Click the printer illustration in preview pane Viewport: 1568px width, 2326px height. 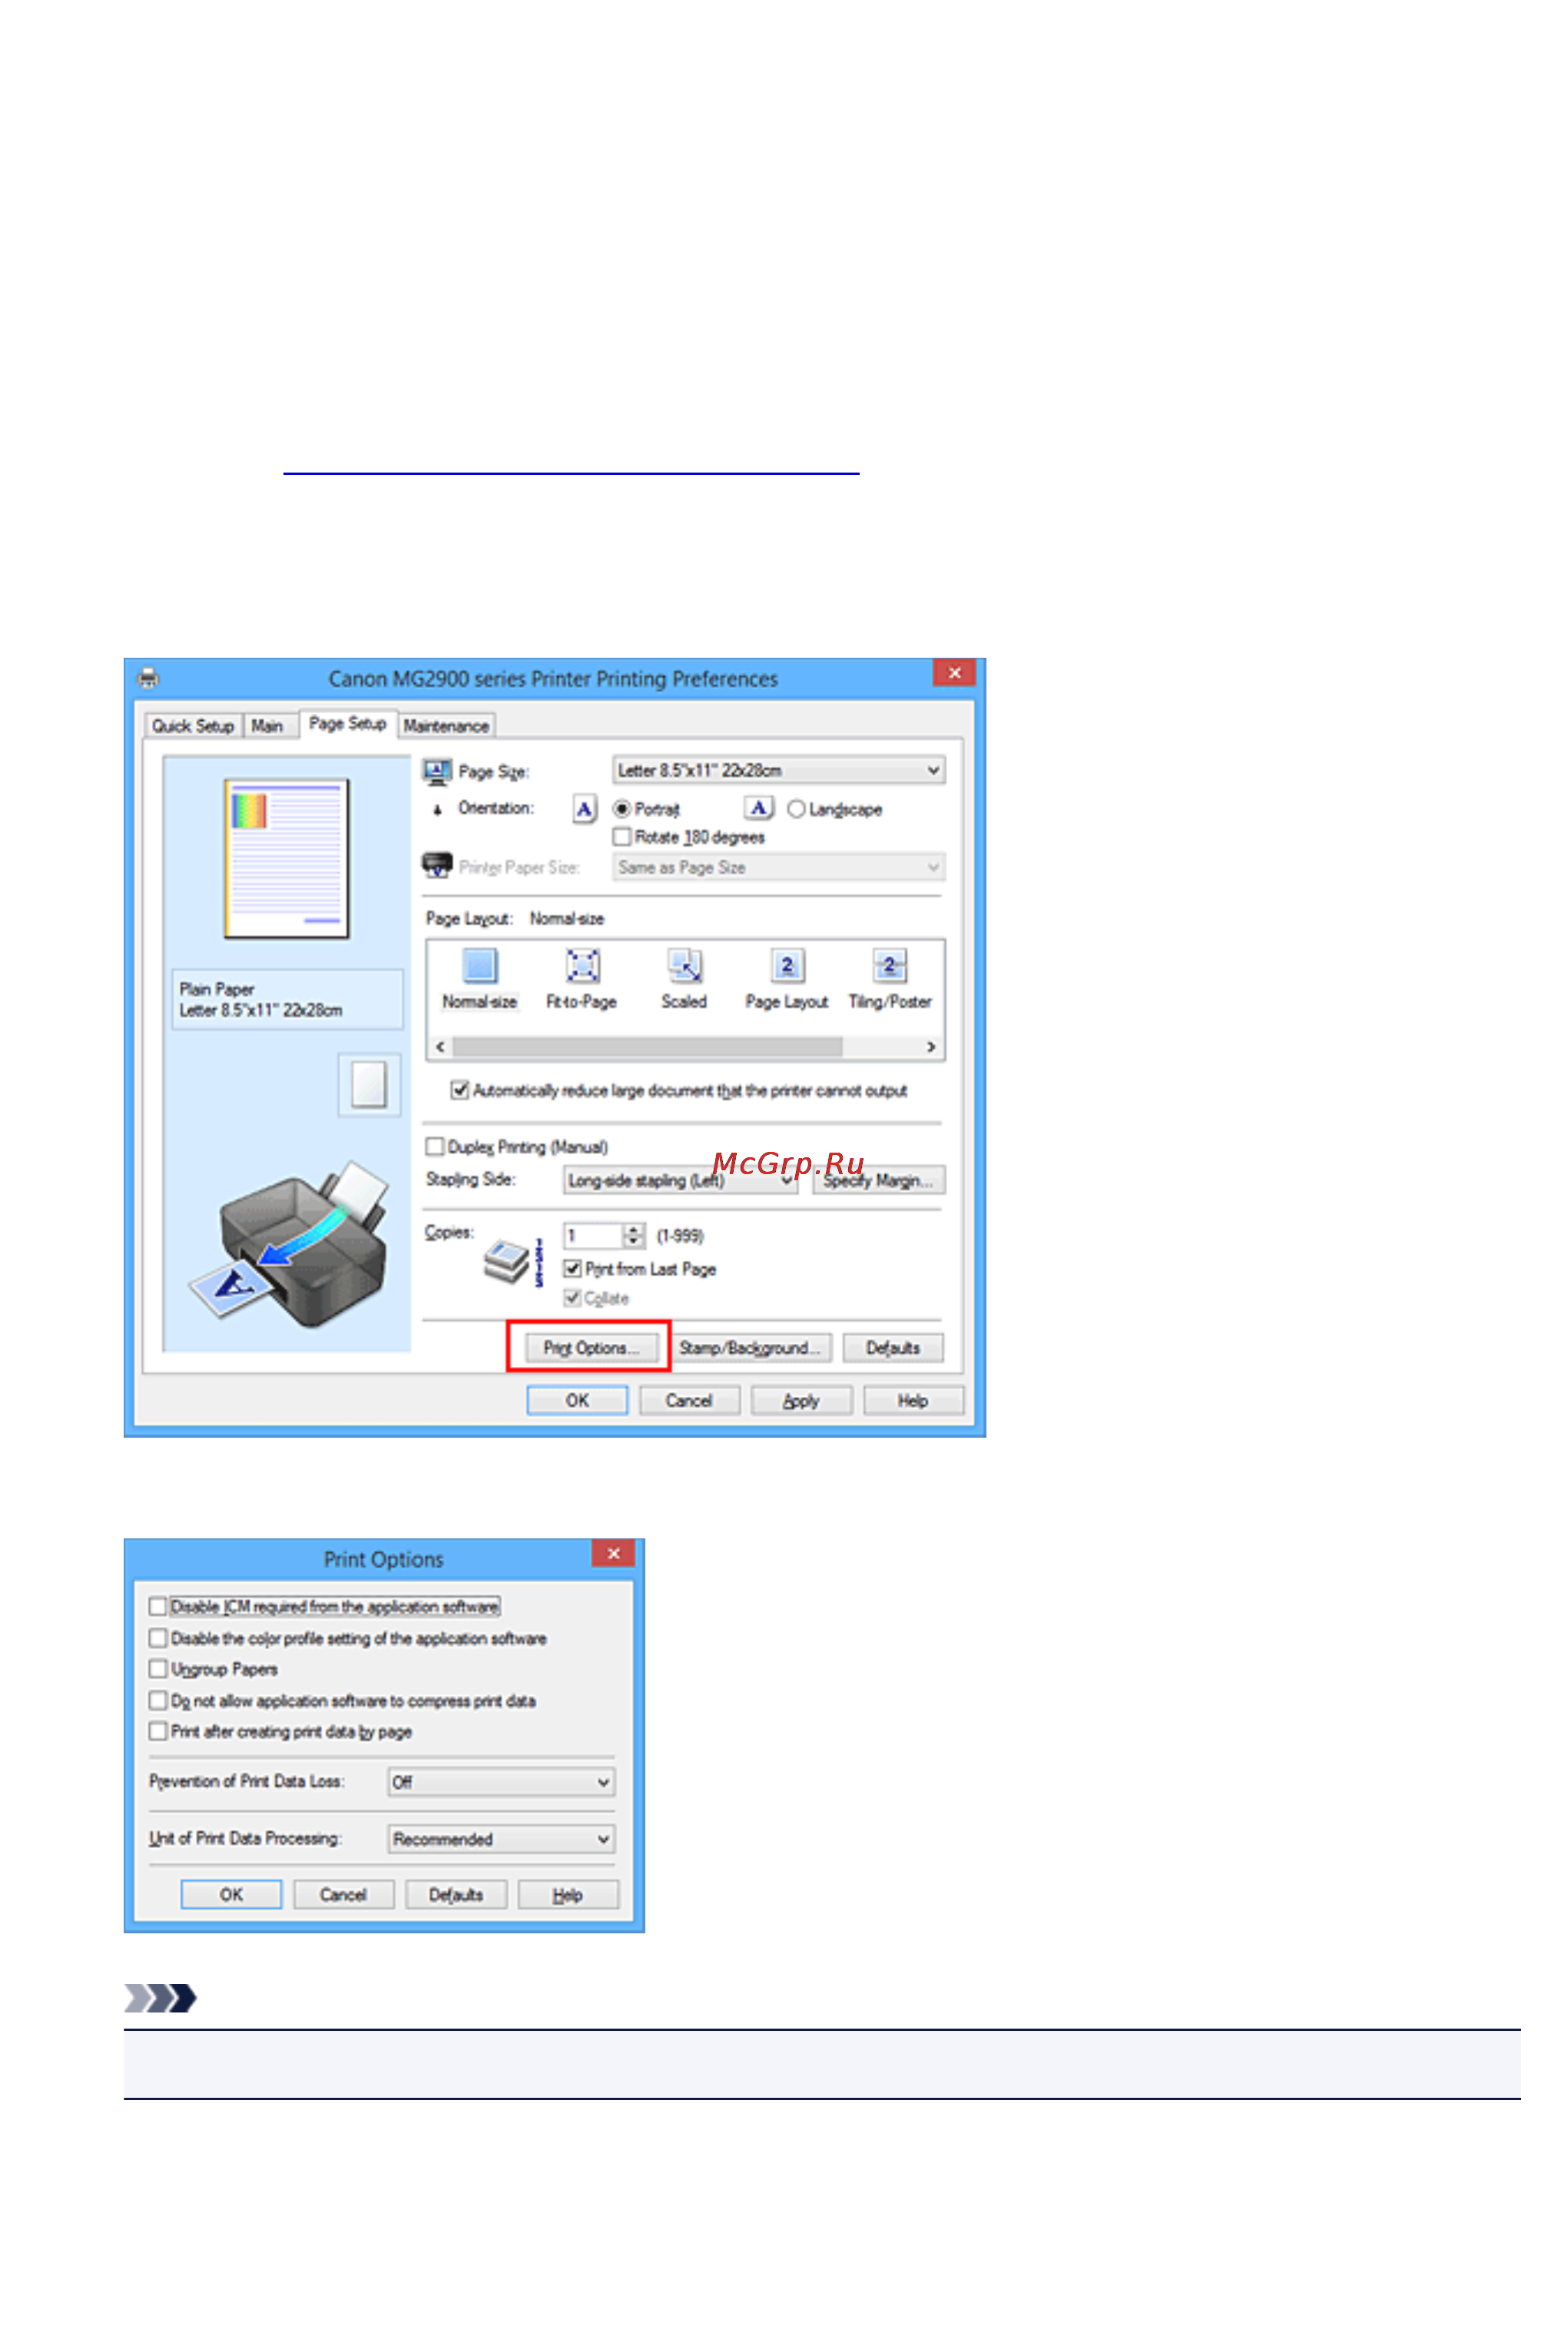click(x=289, y=1245)
